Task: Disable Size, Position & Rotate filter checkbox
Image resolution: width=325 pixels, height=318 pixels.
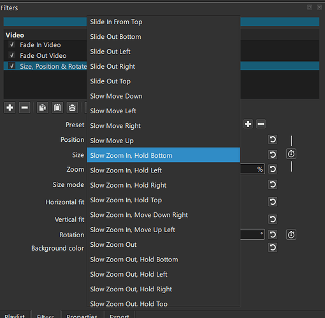Action: (x=12, y=66)
